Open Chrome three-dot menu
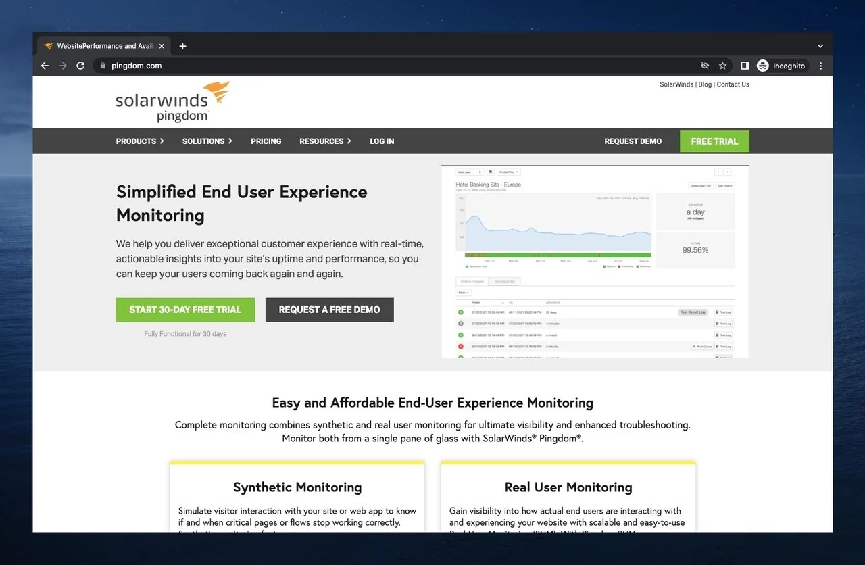The width and height of the screenshot is (865, 565). (x=821, y=66)
